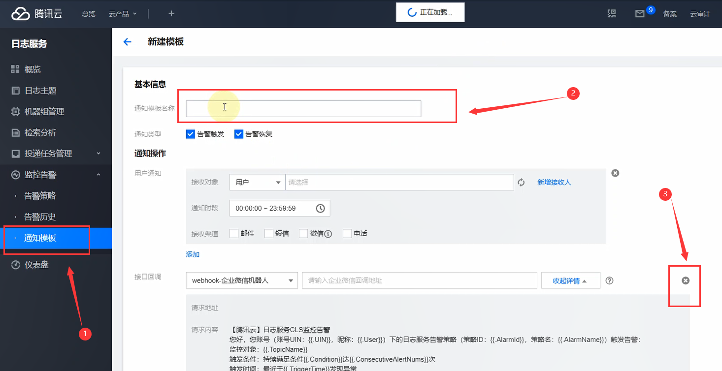The width and height of the screenshot is (722, 371).
Task: Open the 用户 recipient type dropdown
Action: point(258,182)
